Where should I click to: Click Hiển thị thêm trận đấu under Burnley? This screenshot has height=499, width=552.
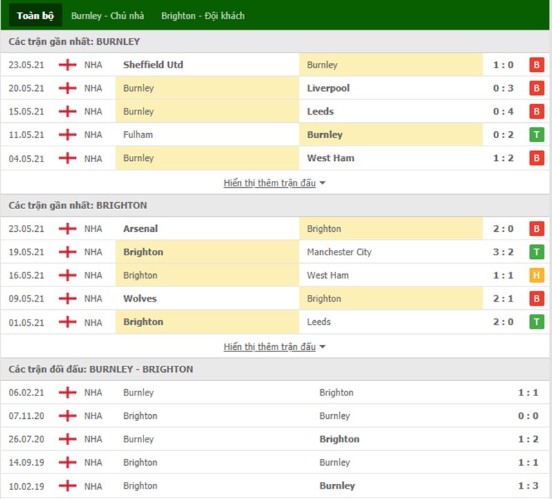270,183
